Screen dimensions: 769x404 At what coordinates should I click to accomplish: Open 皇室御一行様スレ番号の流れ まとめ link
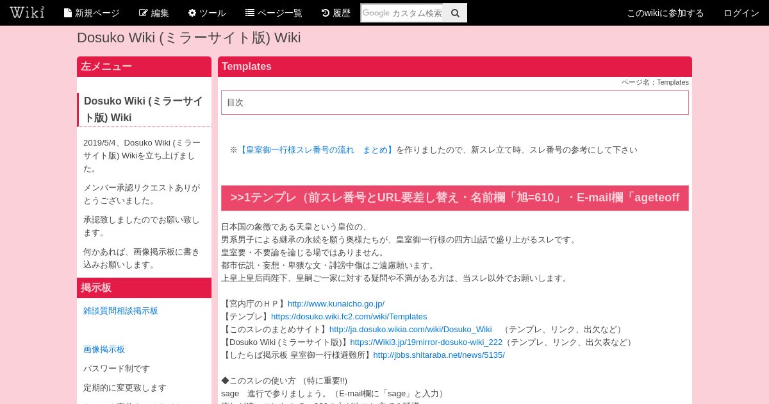tap(317, 150)
